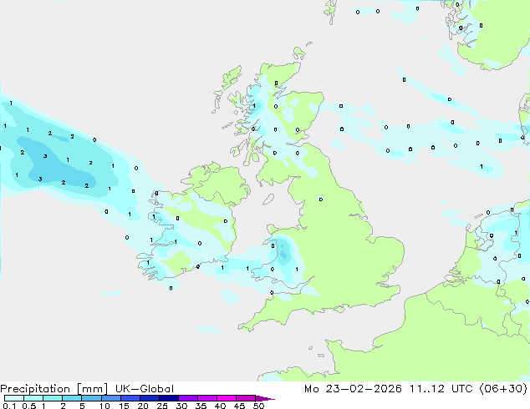Select the 45–50 mm legend swatch
The height and width of the screenshot is (409, 530).
pos(246,398)
